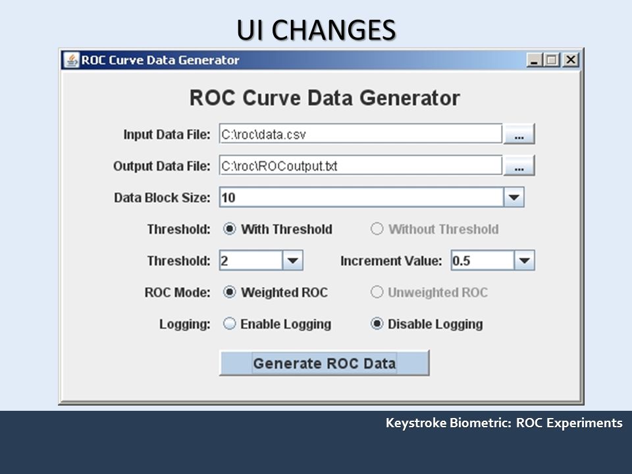Click the Java icon in the title bar
Viewport: 632px width, 474px height.
(x=71, y=60)
